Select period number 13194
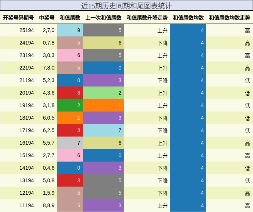The image size is (253, 212). (x=26, y=180)
